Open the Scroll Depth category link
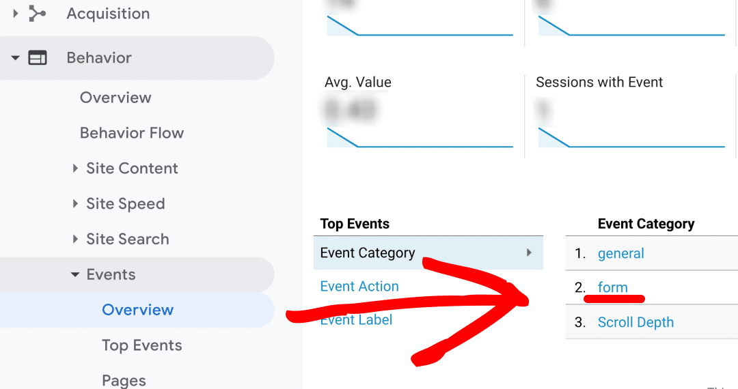 coord(635,322)
